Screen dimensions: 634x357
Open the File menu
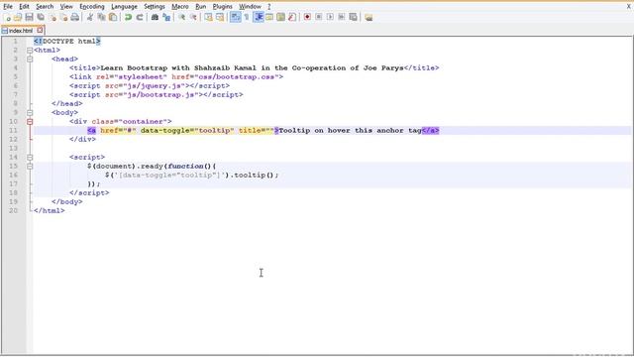click(8, 7)
